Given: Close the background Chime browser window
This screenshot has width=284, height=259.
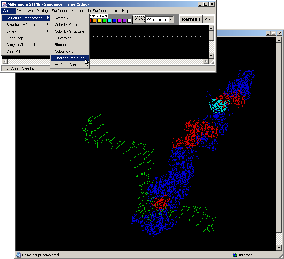Looking at the screenshot, I should point(280,33).
